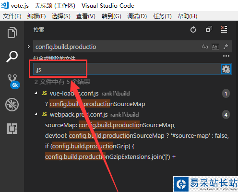
Task: Toggle Use Regular Expression option
Action: tap(226, 47)
